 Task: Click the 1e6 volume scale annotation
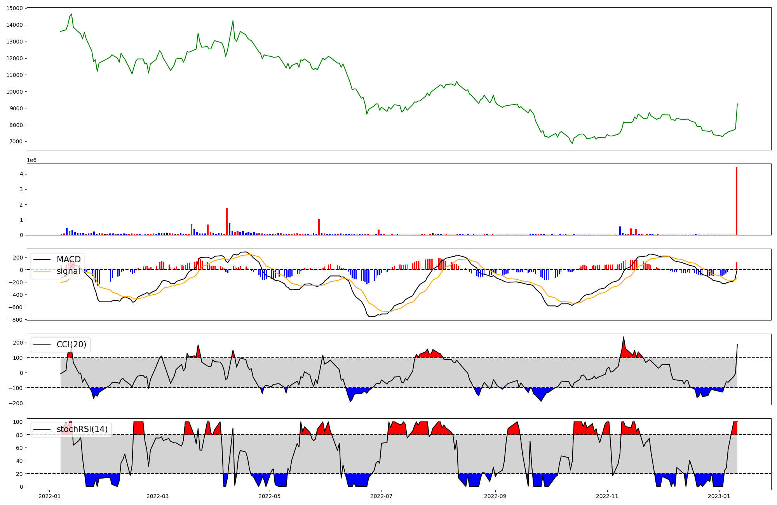31,160
